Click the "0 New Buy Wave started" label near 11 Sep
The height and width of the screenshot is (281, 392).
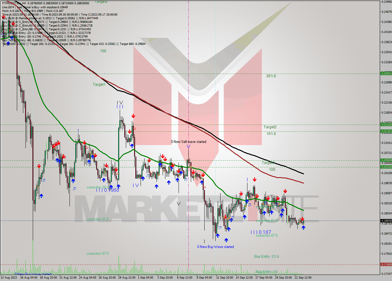click(x=216, y=247)
